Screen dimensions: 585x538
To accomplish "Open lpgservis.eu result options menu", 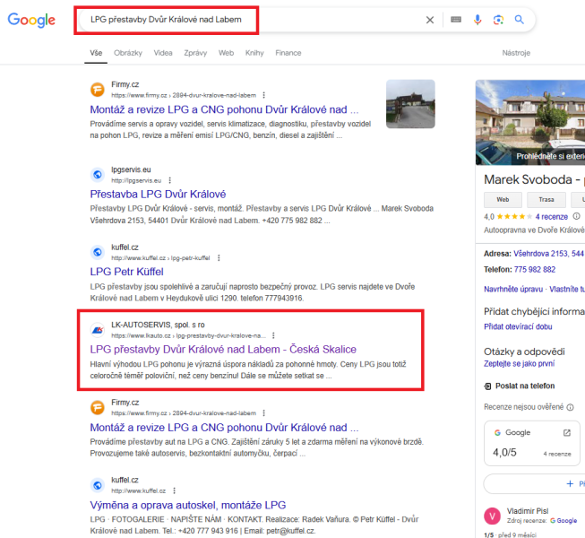I will pos(169,180).
